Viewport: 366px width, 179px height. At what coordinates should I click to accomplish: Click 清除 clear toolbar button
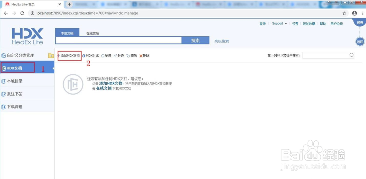132,56
